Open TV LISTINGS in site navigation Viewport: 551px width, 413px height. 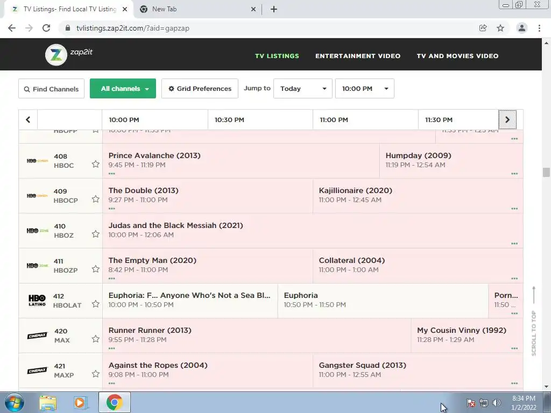(277, 56)
